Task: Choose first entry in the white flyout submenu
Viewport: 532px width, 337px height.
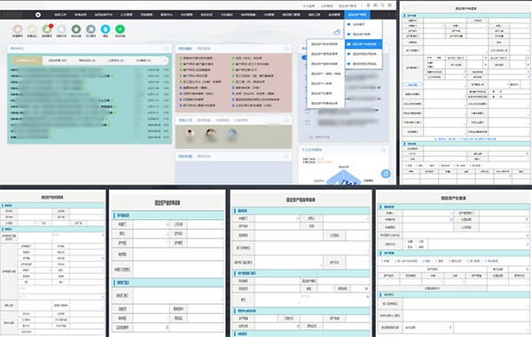Action: (325, 44)
